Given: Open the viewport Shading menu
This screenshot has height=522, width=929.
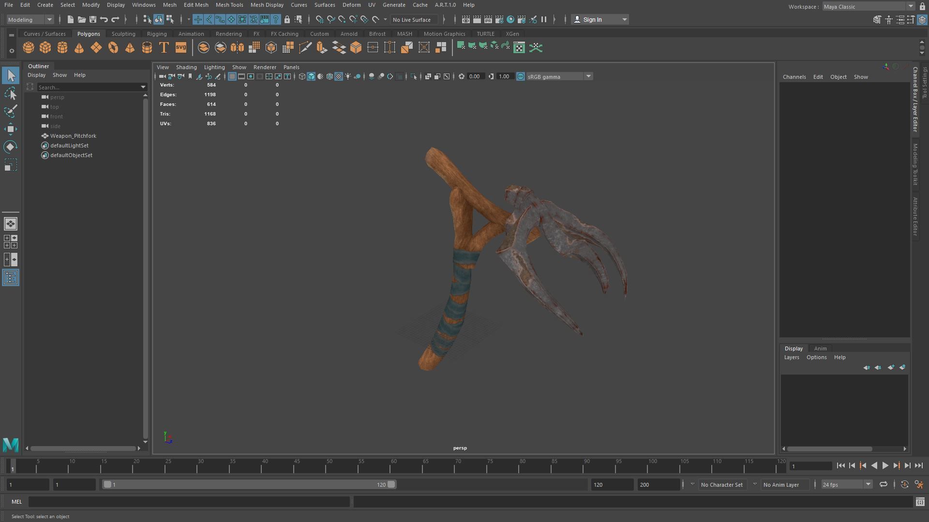Looking at the screenshot, I should [186, 67].
